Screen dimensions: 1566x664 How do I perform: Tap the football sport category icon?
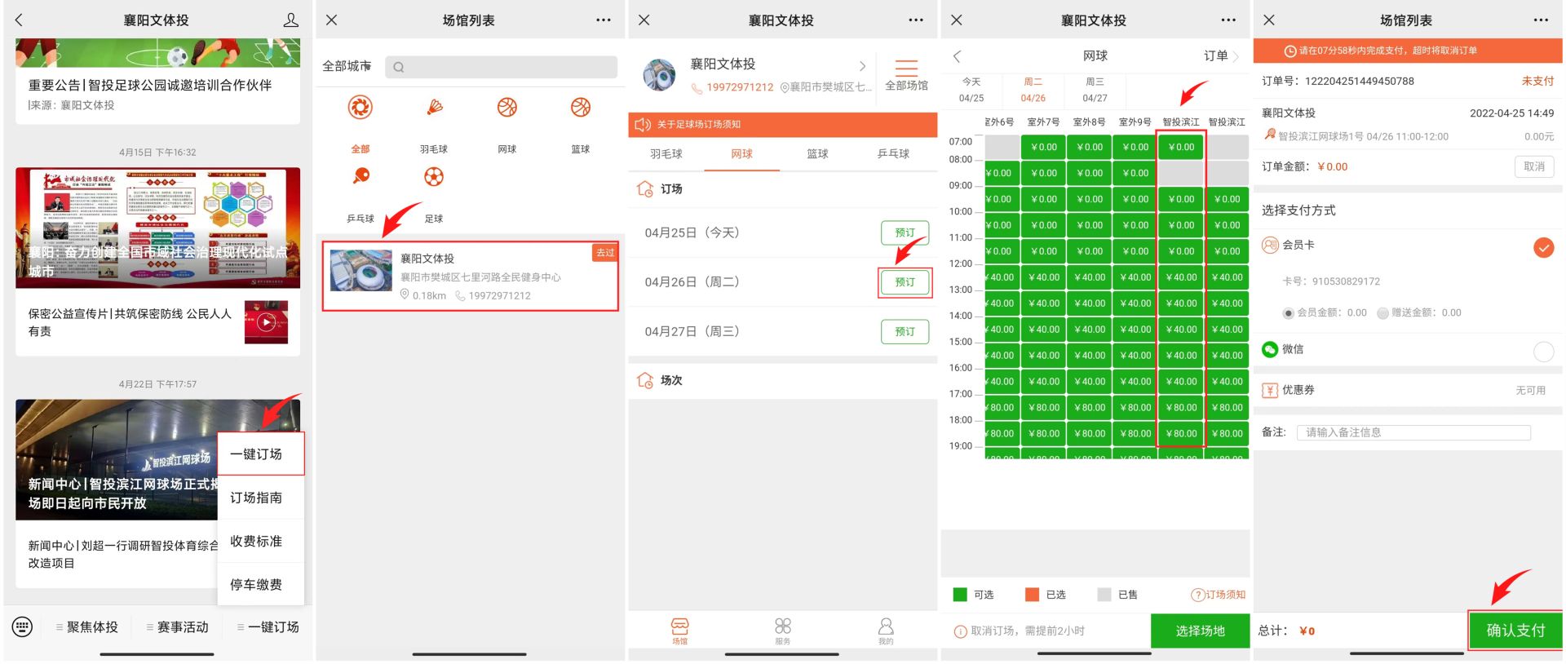[x=434, y=177]
